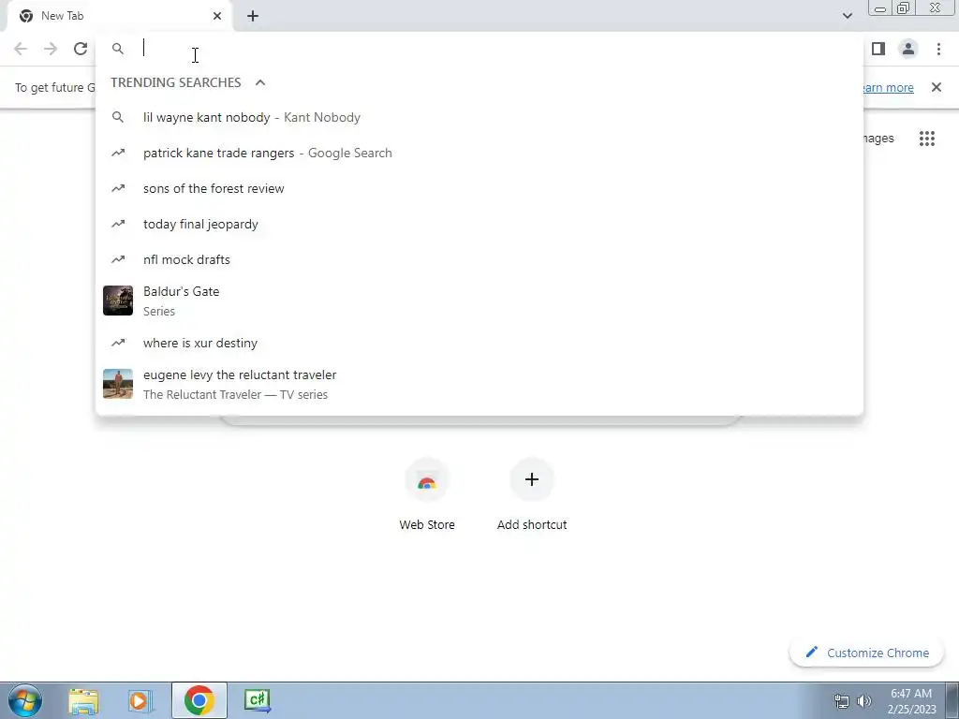959x719 pixels.
Task: Open the Windows Start menu
Action: pos(24,700)
